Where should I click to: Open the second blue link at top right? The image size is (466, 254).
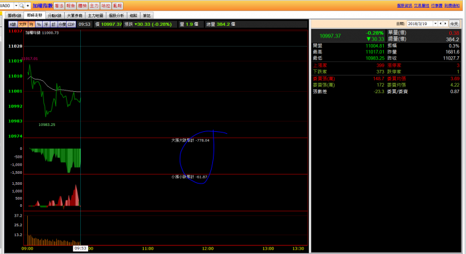421,6
